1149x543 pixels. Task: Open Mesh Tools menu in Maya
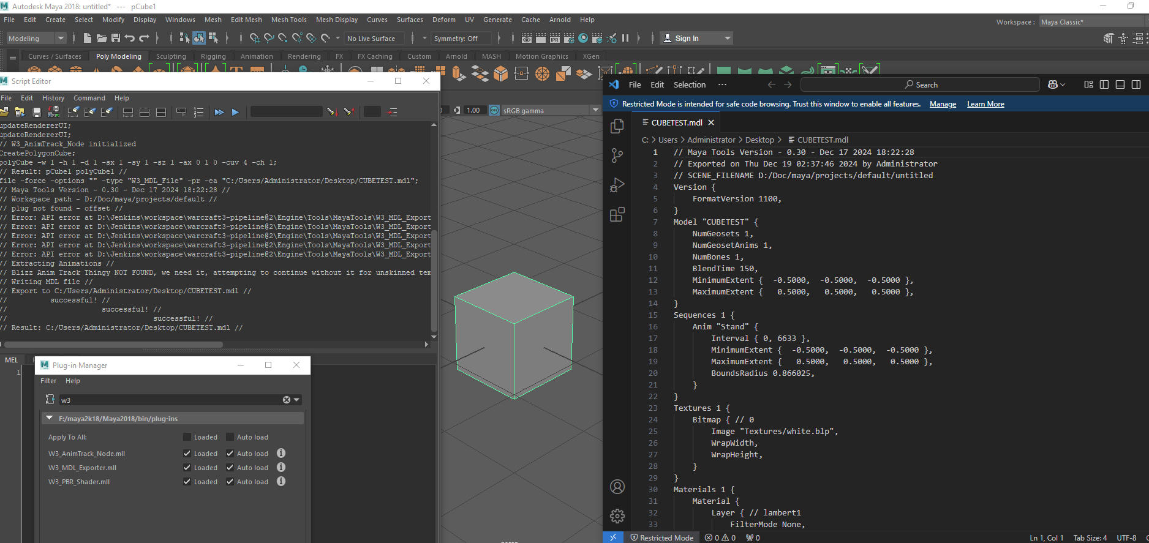tap(288, 20)
